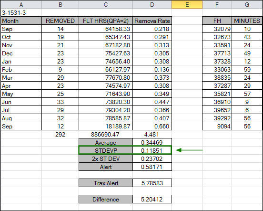The width and height of the screenshot is (263, 211).
Task: Click the Trax Alert label cell
Action: (x=106, y=183)
